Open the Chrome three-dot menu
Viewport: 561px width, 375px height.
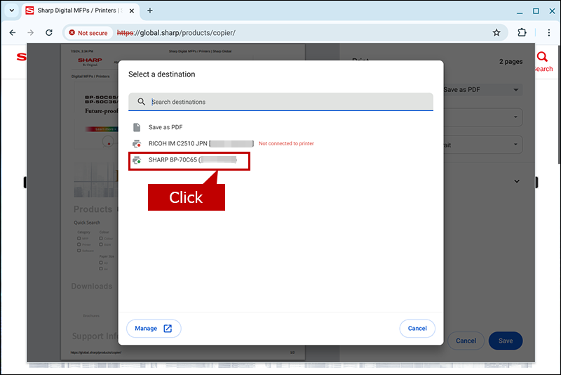[x=549, y=32]
